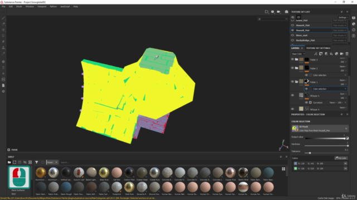Adjust the Tolerance slider handle
Image resolution: width=357 pixels, height=200 pixels.
[310, 153]
